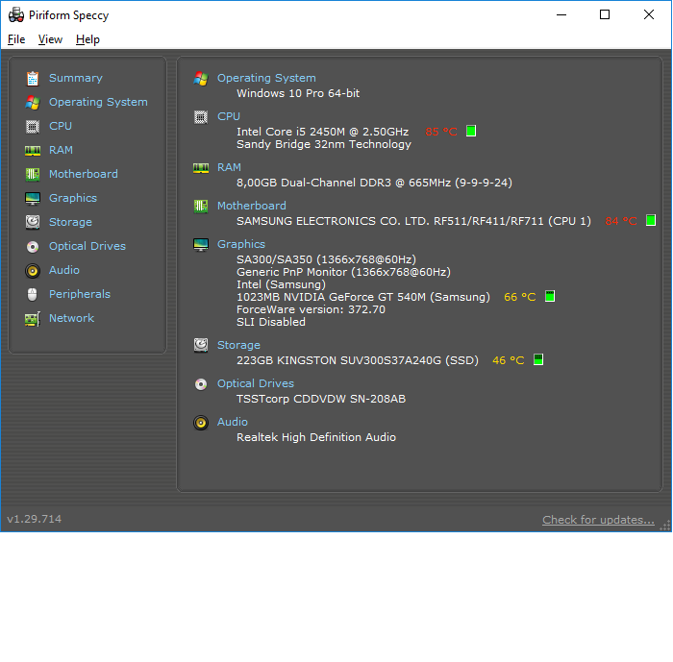
Task: Maximize the Speccy window
Action: (605, 14)
